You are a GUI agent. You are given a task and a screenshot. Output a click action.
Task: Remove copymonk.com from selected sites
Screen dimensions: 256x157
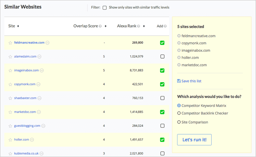pos(179,43)
